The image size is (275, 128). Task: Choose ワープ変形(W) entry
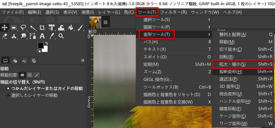click(243, 123)
